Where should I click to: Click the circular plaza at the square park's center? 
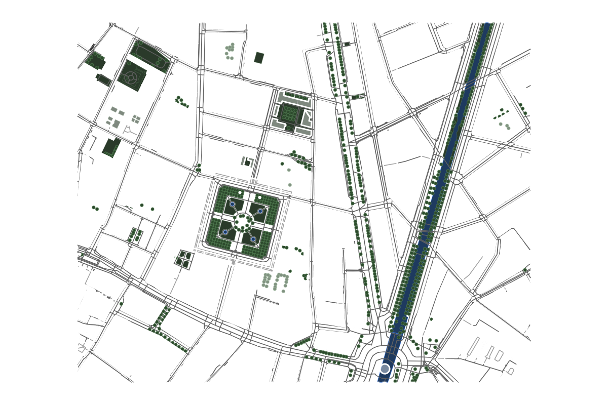pyautogui.click(x=243, y=222)
